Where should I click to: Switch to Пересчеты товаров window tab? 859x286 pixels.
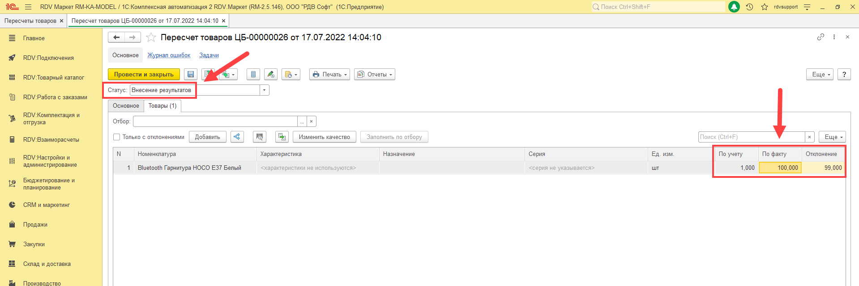(30, 21)
